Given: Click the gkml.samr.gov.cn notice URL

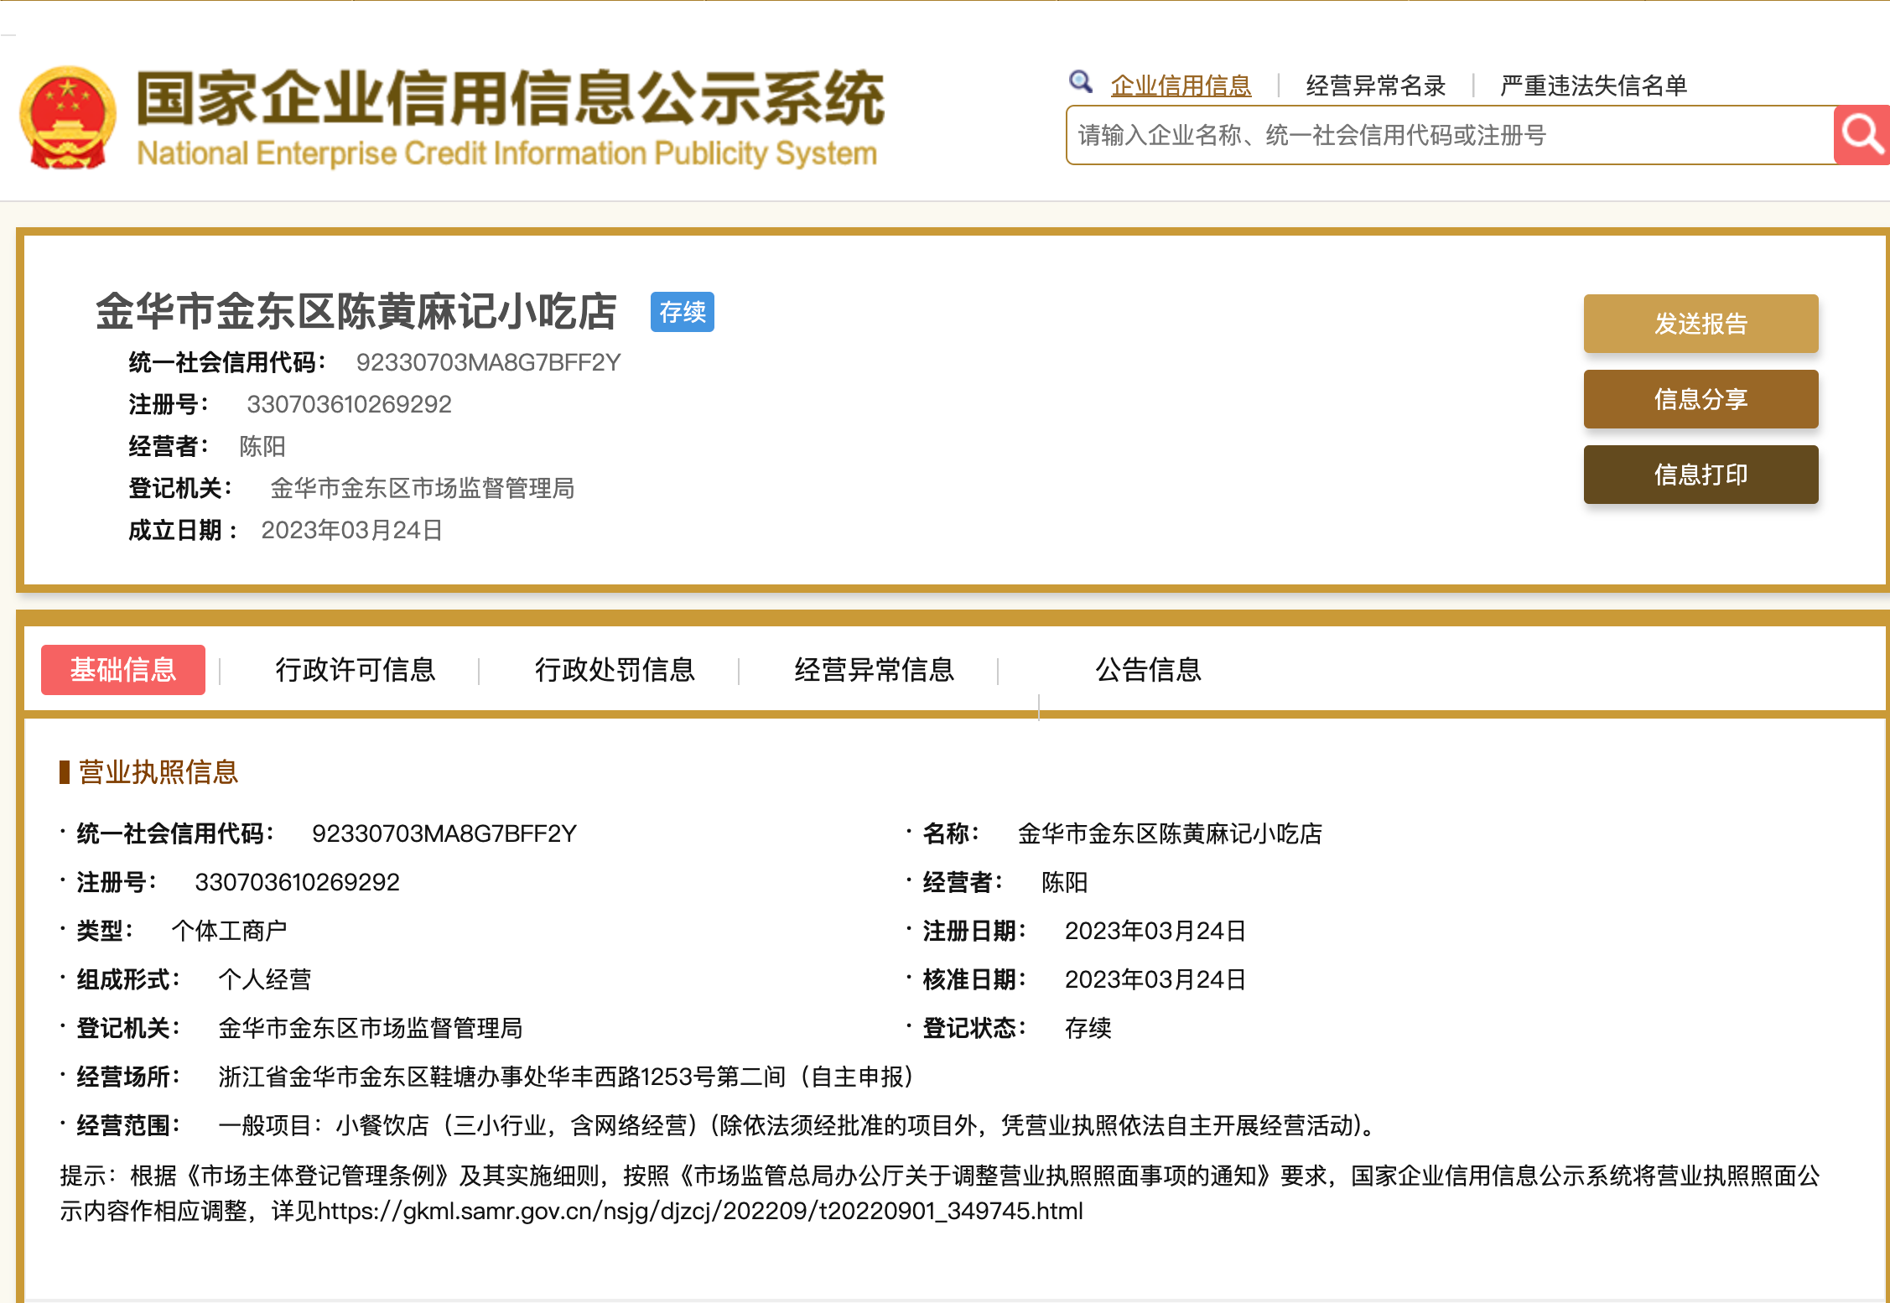Looking at the screenshot, I should [700, 1211].
